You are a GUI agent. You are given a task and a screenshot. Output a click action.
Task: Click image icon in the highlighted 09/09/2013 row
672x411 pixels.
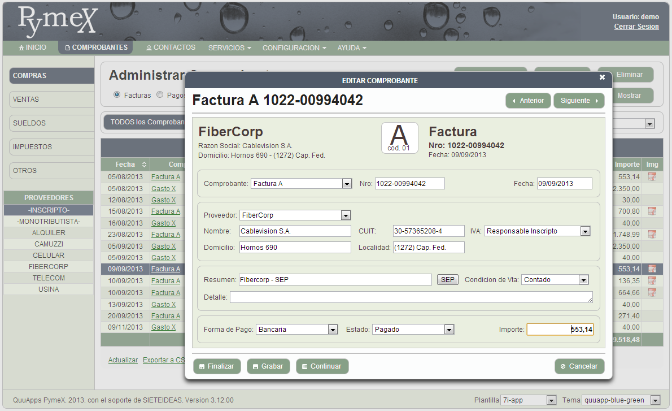pos(652,269)
